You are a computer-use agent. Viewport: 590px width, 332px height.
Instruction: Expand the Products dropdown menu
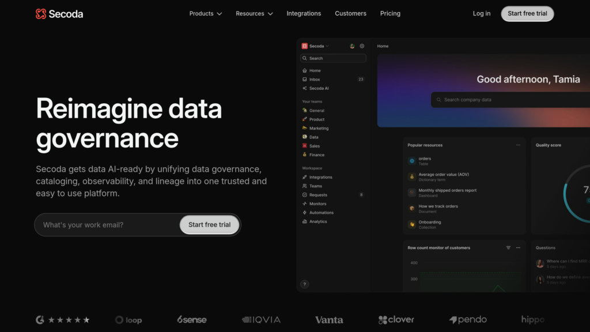[206, 14]
